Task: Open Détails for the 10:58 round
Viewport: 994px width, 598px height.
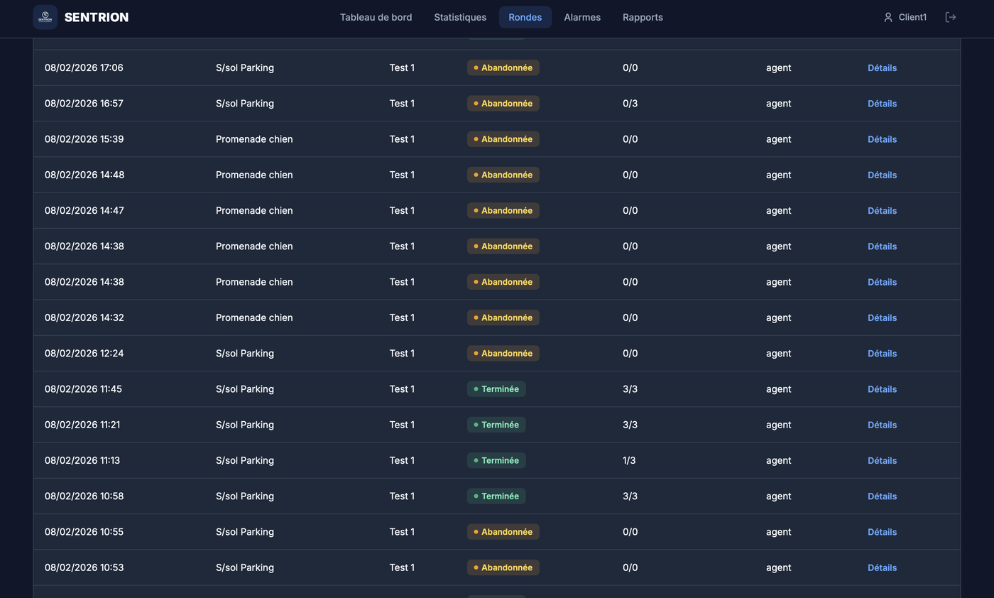Action: coord(882,496)
